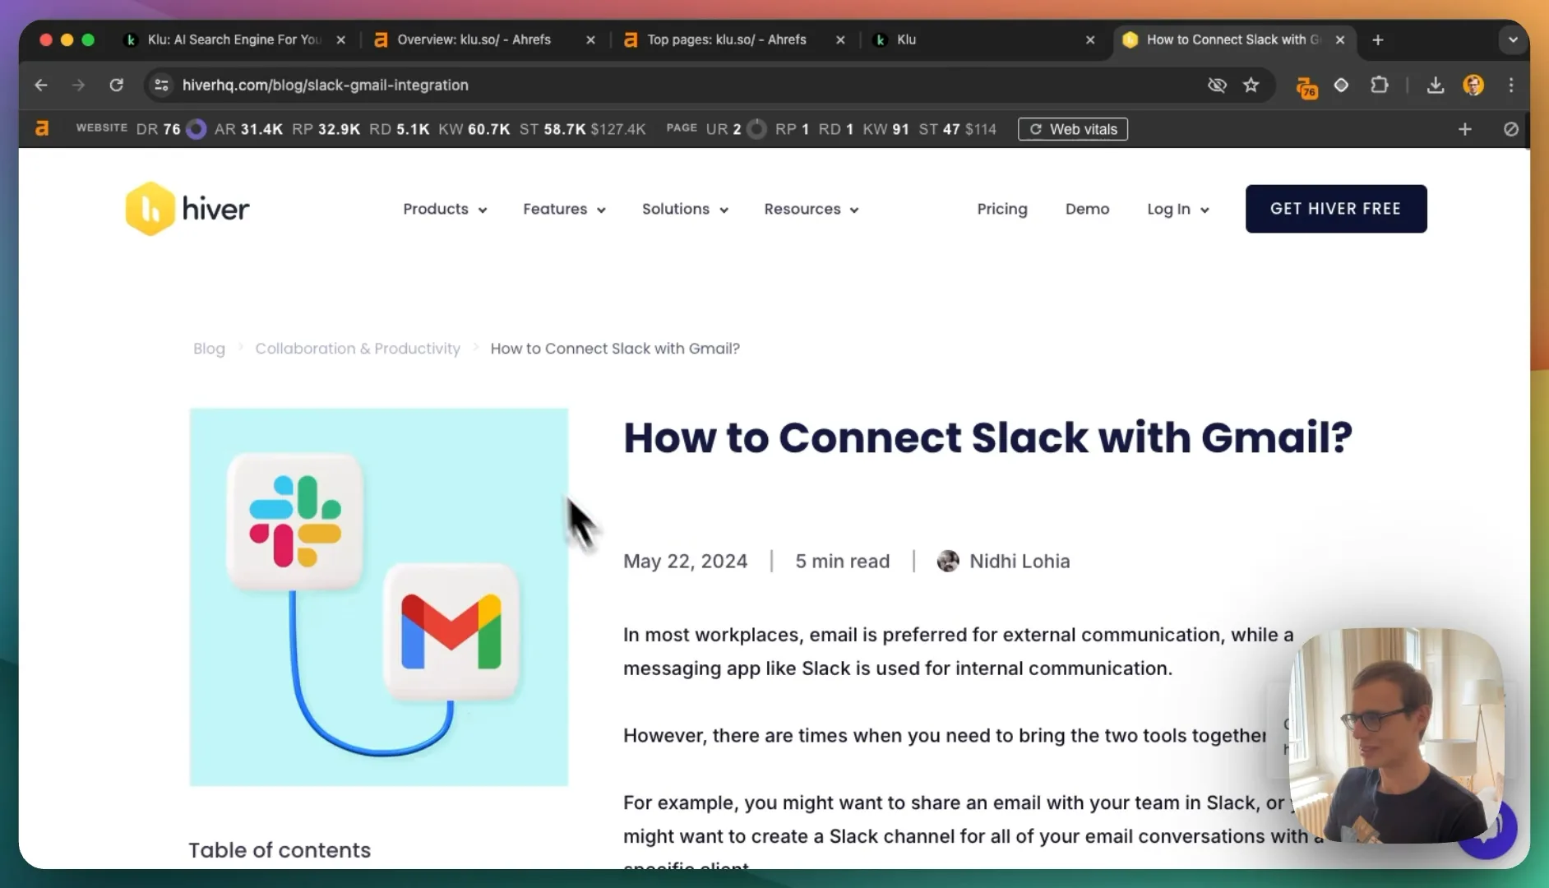Viewport: 1549px width, 888px height.
Task: Click the Table of contents heading
Action: tap(280, 850)
